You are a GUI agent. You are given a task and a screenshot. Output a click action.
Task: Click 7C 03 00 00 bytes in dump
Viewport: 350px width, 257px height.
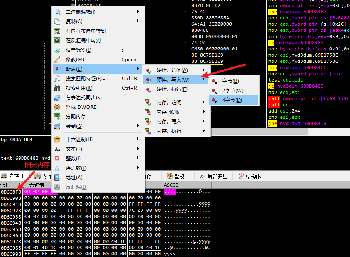click(145, 210)
